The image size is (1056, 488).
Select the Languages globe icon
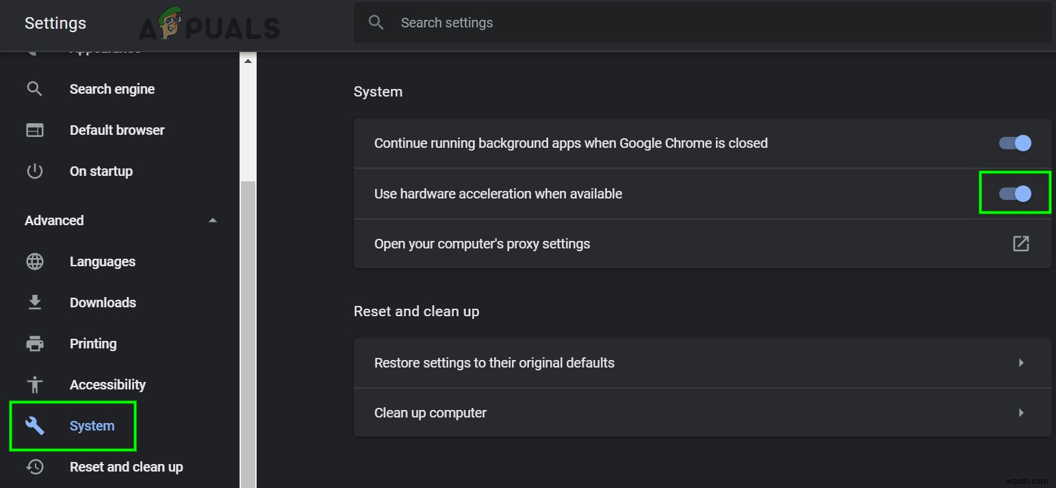pos(34,261)
